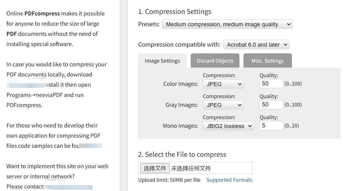The image size is (349, 191).
Task: Click the chevron arrow on JBIG2 dropdown
Action: click(x=250, y=126)
